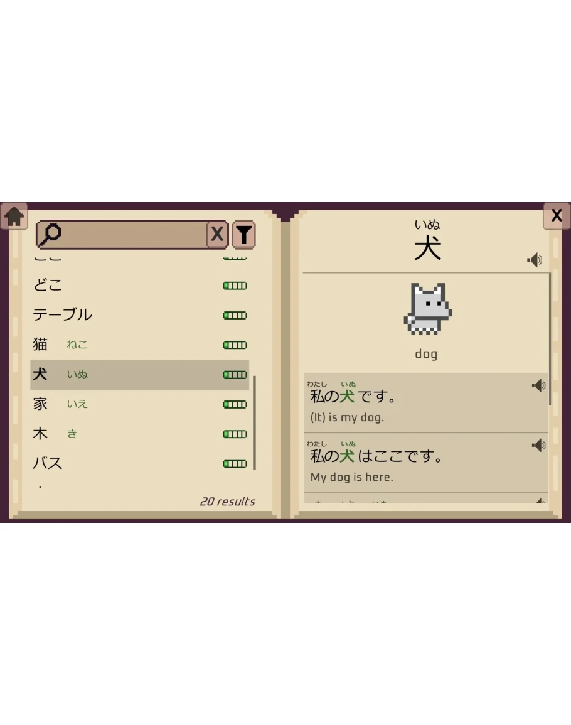This screenshot has height=725, width=571.
Task: Open the filter funnel button
Action: tap(243, 235)
